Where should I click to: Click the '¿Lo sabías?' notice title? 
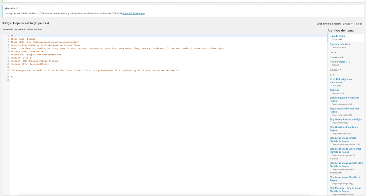(x=11, y=8)
